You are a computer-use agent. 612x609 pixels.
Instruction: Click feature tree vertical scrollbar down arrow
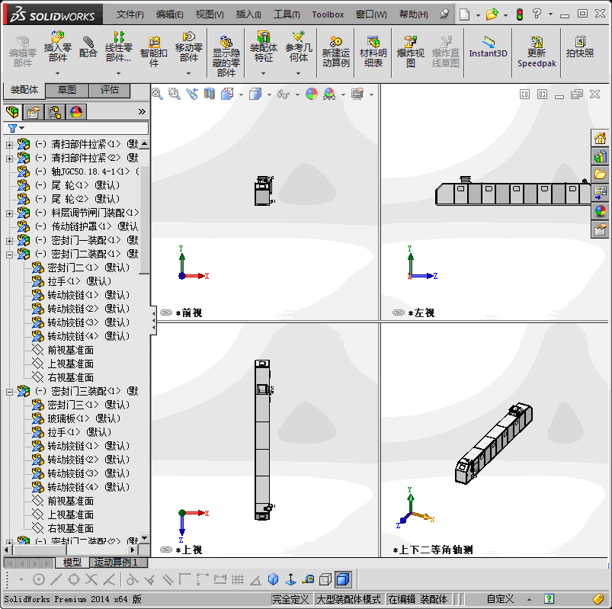144,538
